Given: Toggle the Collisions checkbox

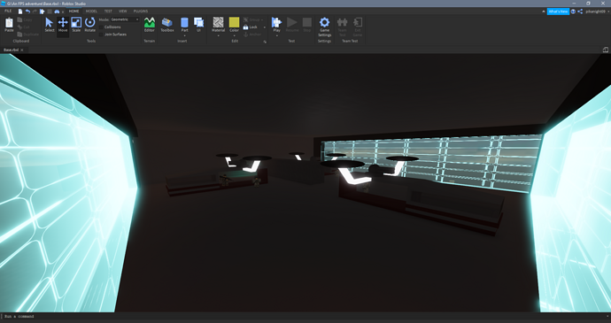Looking at the screenshot, I should click(101, 27).
